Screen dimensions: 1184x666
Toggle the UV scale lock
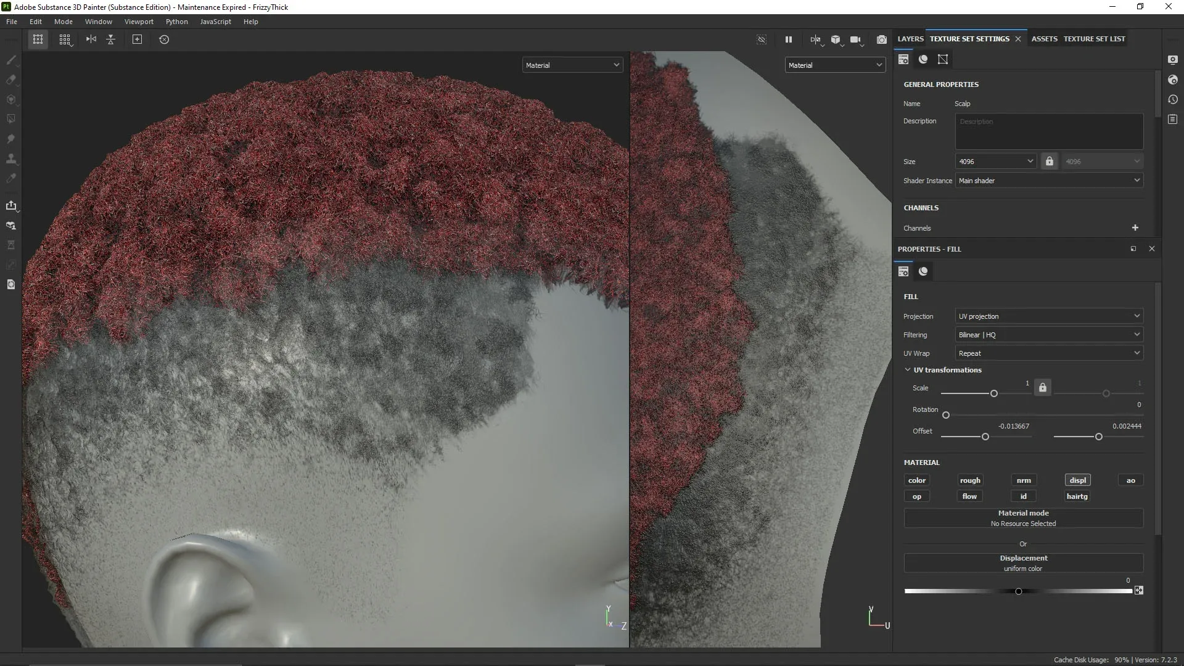click(1042, 388)
